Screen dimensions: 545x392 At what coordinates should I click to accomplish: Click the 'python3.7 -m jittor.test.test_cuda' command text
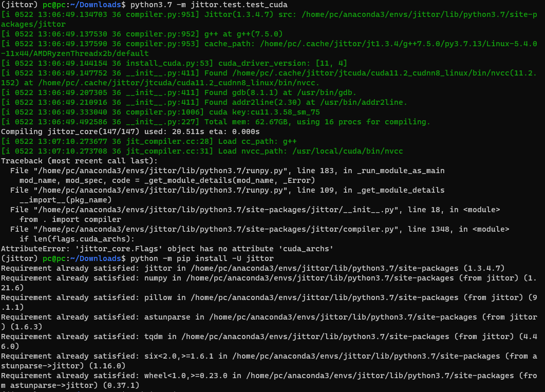click(209, 5)
